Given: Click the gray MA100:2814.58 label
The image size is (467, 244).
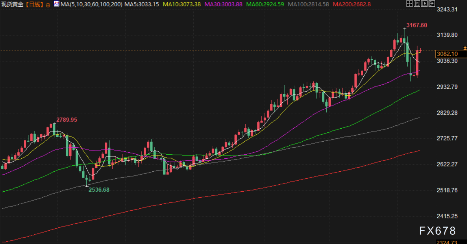Looking at the screenshot, I should pyautogui.click(x=308, y=4).
